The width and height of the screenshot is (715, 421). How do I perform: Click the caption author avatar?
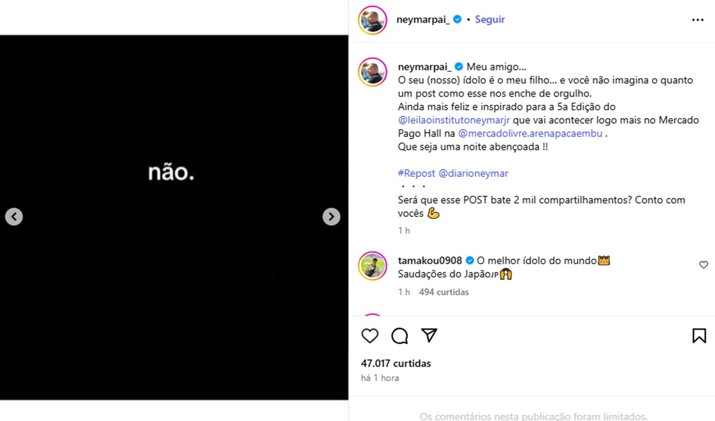(372, 73)
